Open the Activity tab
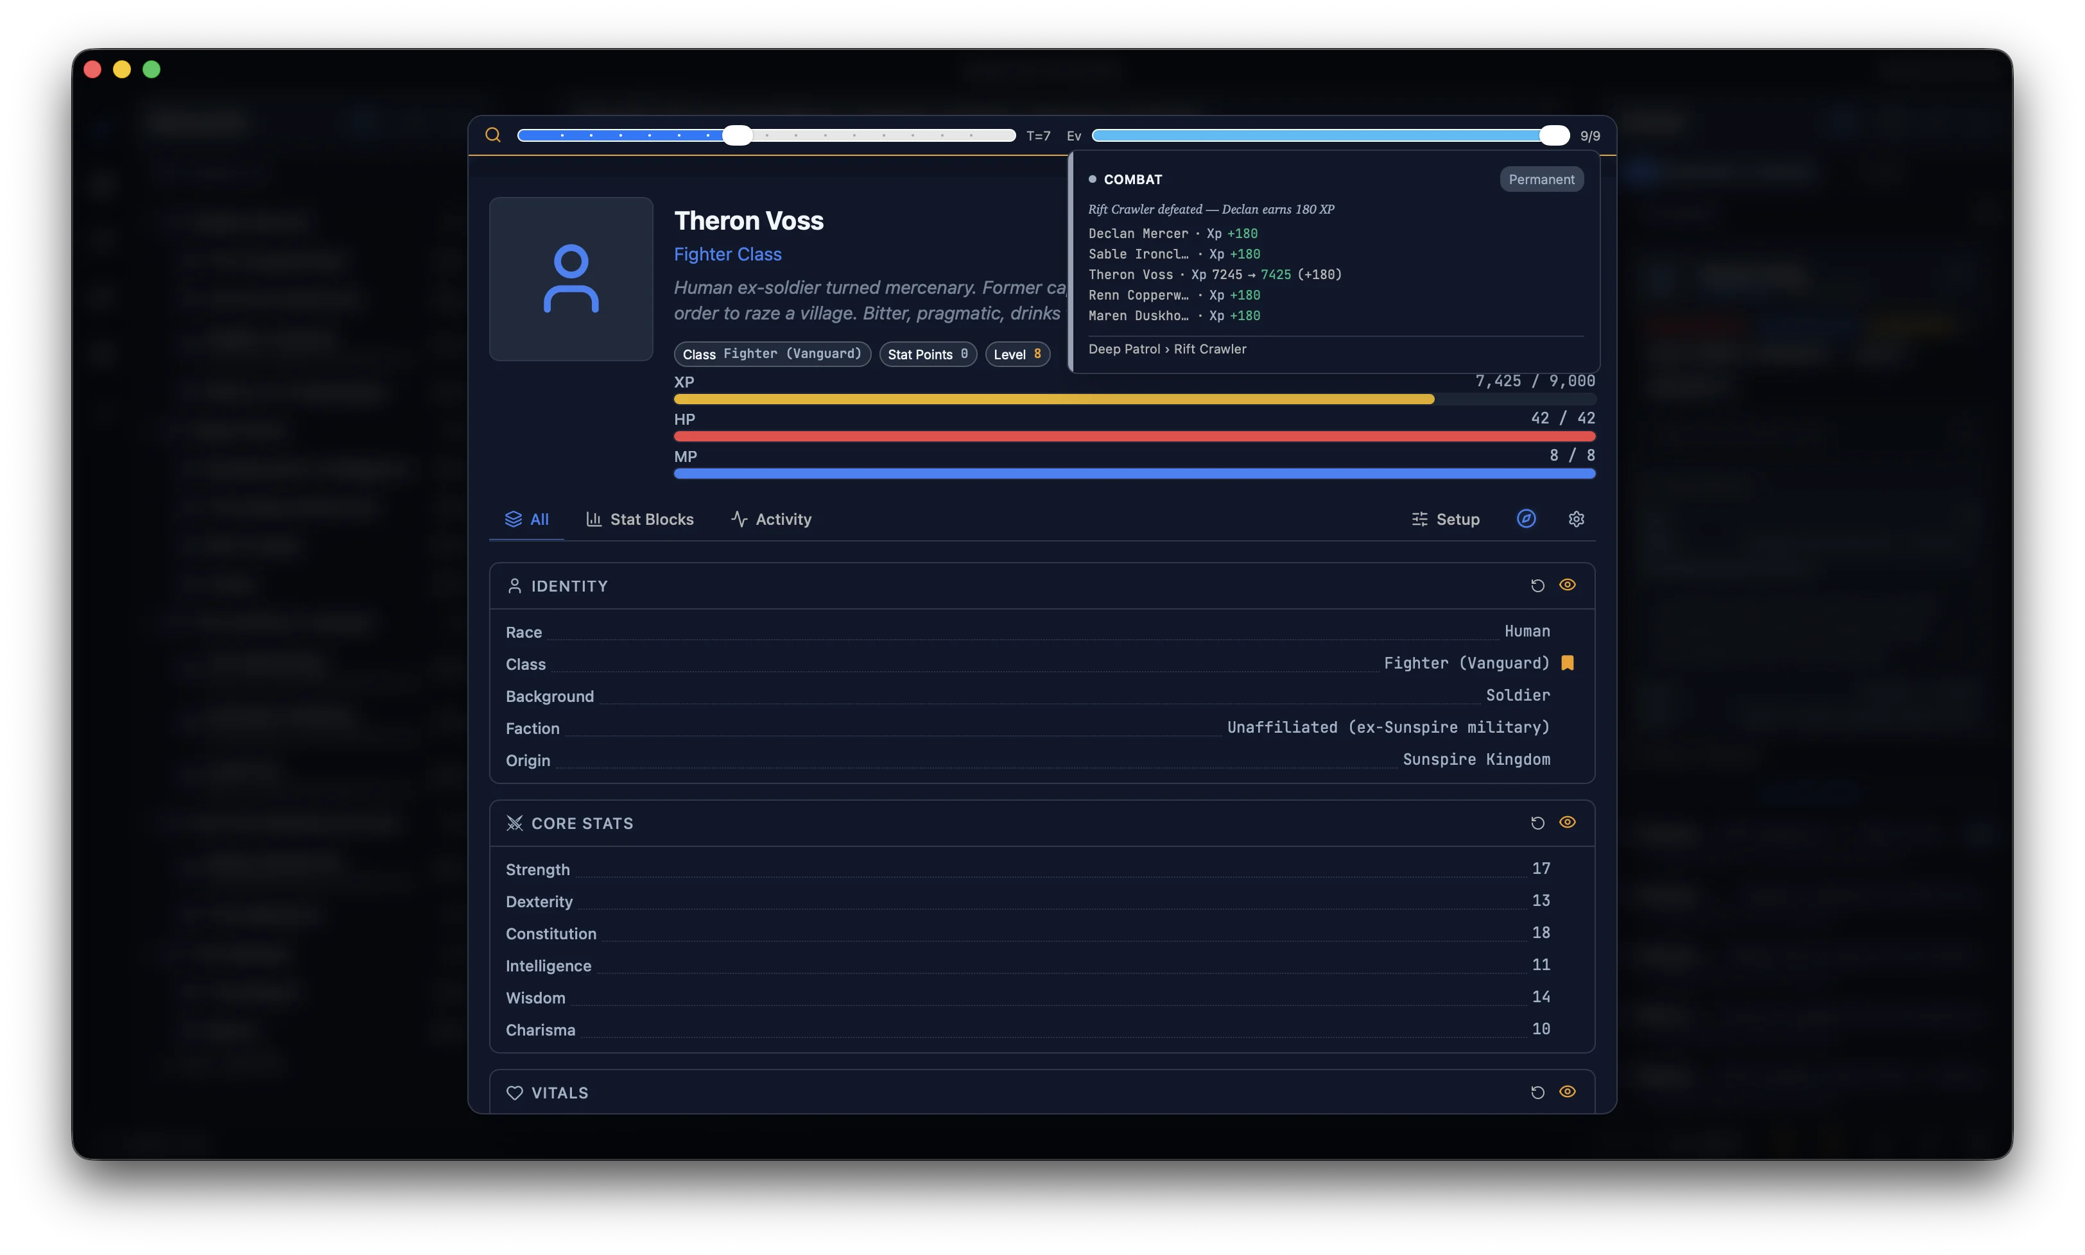 (770, 519)
